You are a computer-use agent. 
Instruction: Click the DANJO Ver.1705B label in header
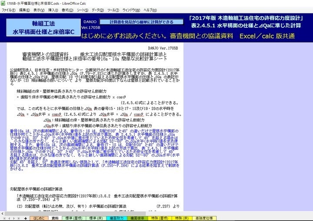coord(90,25)
